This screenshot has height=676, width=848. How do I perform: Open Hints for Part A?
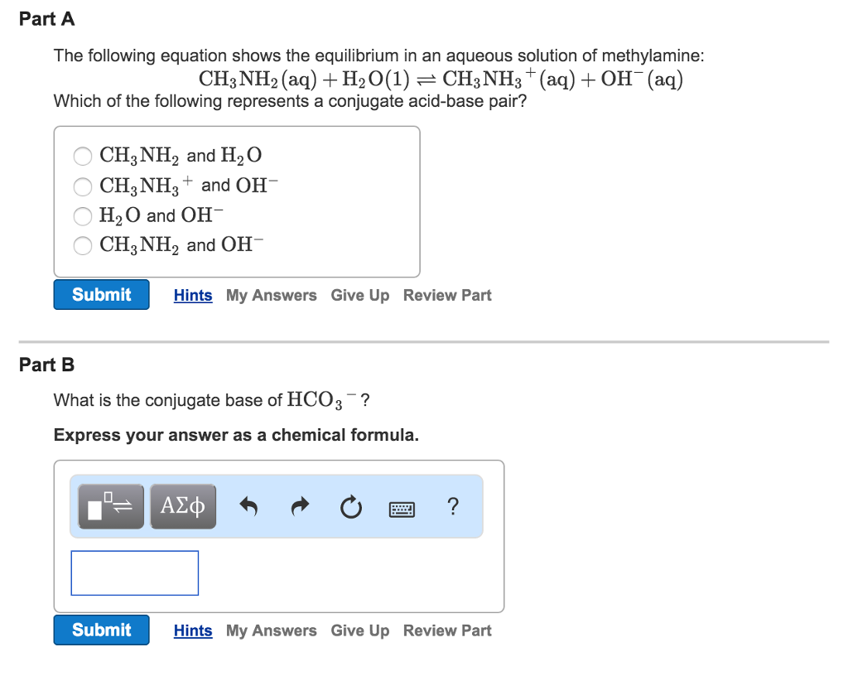(x=193, y=295)
